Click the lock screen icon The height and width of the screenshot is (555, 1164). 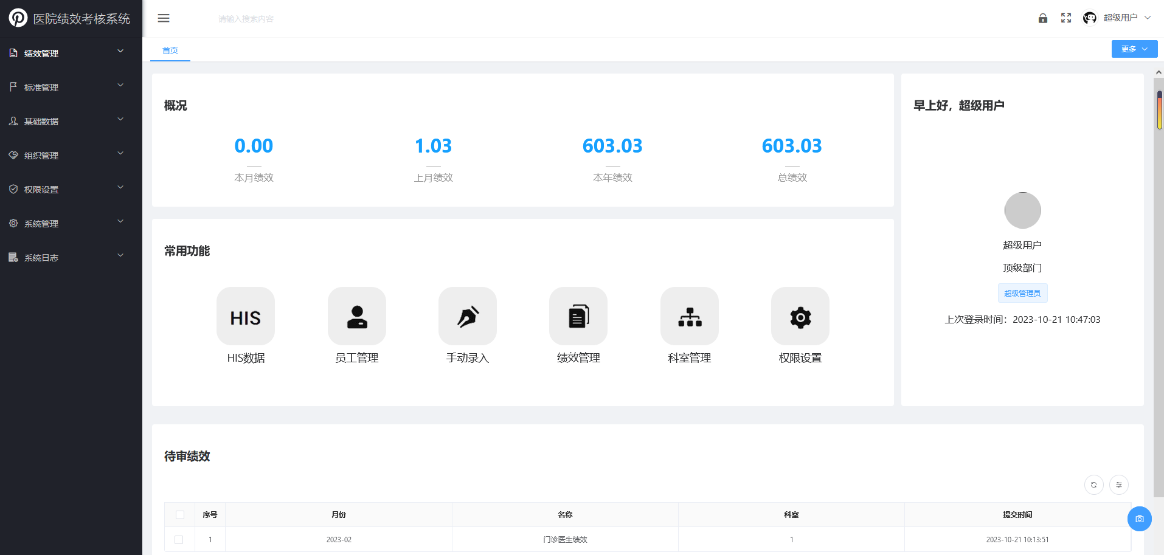[1043, 18]
